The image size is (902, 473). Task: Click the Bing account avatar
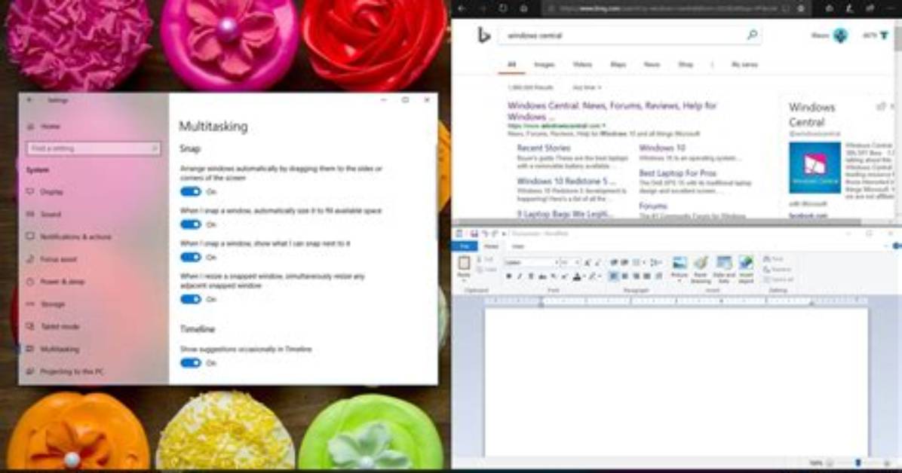tap(840, 35)
